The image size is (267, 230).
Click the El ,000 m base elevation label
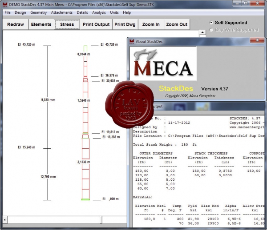110,199
